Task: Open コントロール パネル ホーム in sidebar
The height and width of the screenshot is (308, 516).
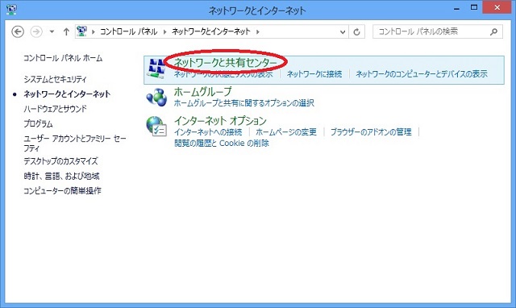Action: (x=63, y=58)
